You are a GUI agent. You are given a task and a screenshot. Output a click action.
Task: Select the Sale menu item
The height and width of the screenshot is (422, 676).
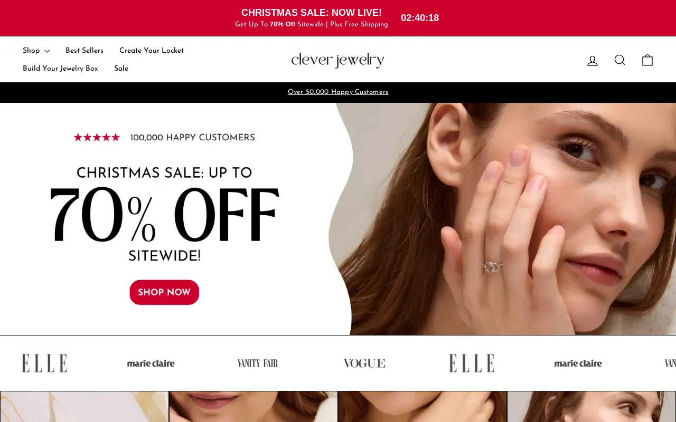121,69
